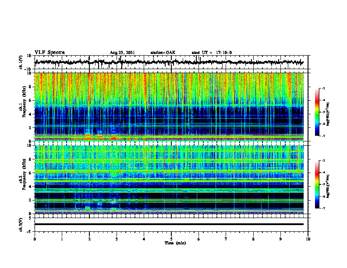
Task: Click the "station=GAK" header text
Action: coord(163,53)
